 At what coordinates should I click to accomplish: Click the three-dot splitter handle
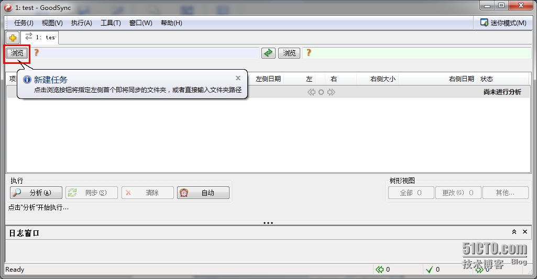pyautogui.click(x=268, y=223)
